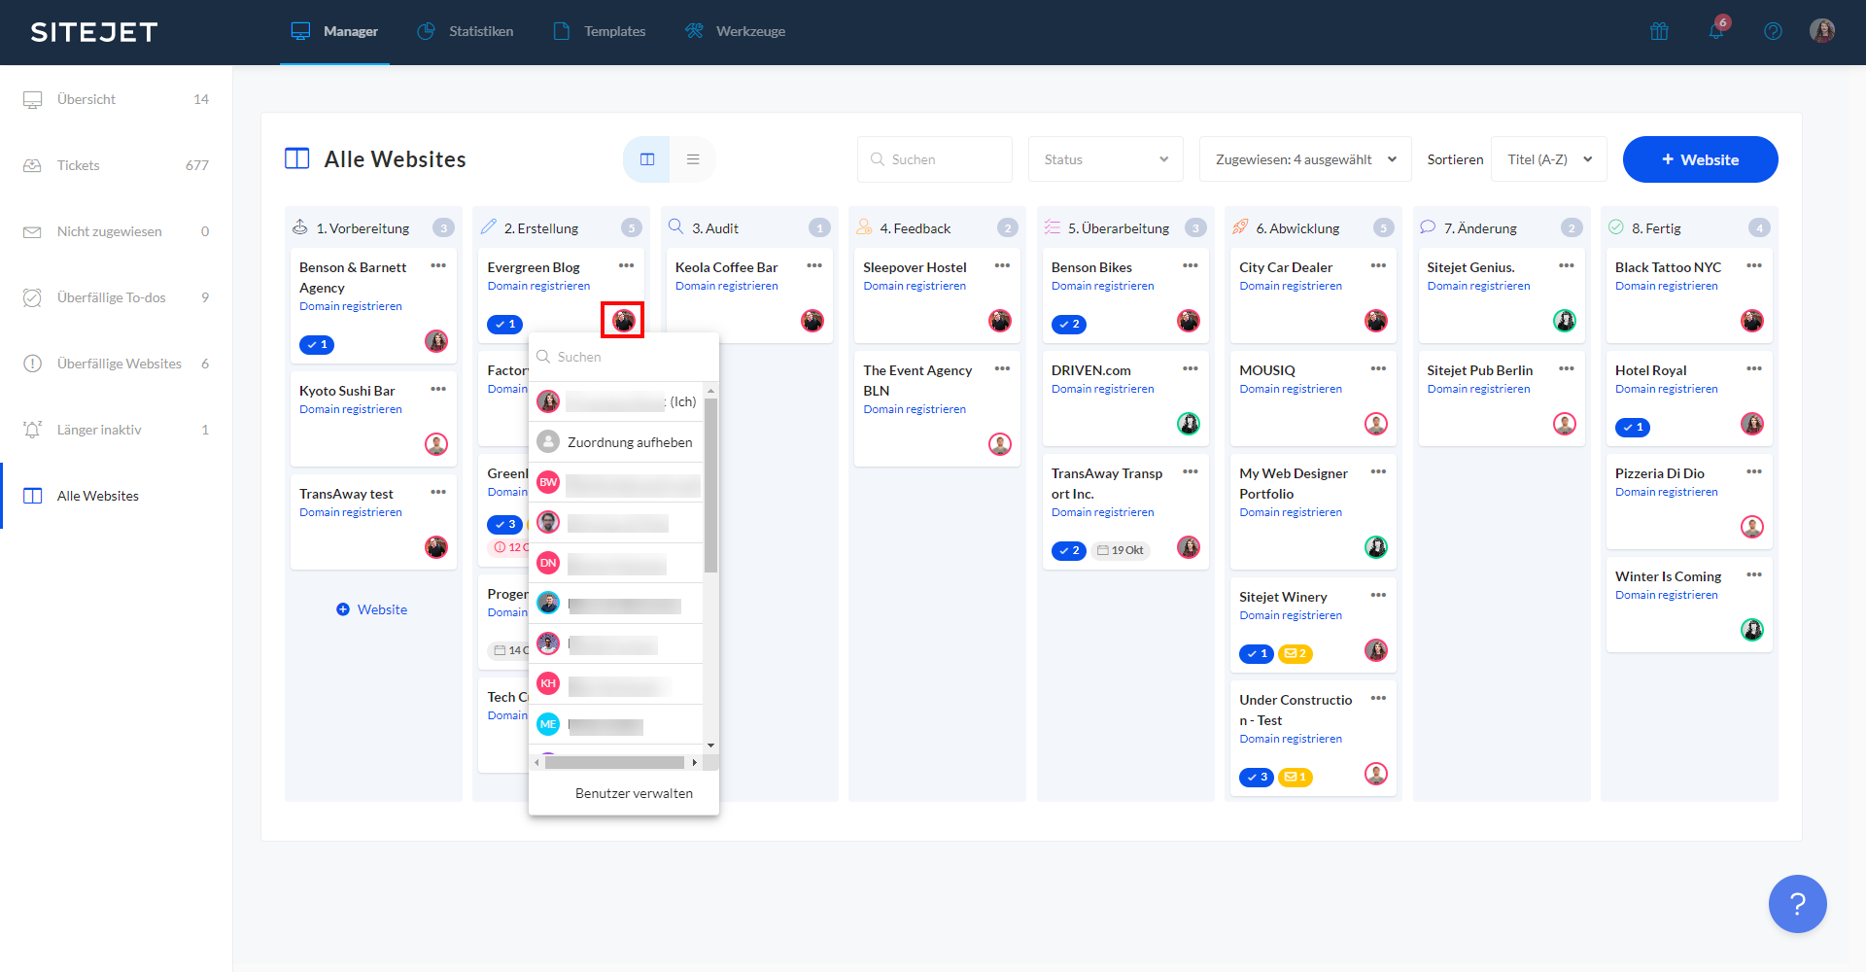
Task: Click to-do badge on Hotel Royal card
Action: pos(1633,428)
